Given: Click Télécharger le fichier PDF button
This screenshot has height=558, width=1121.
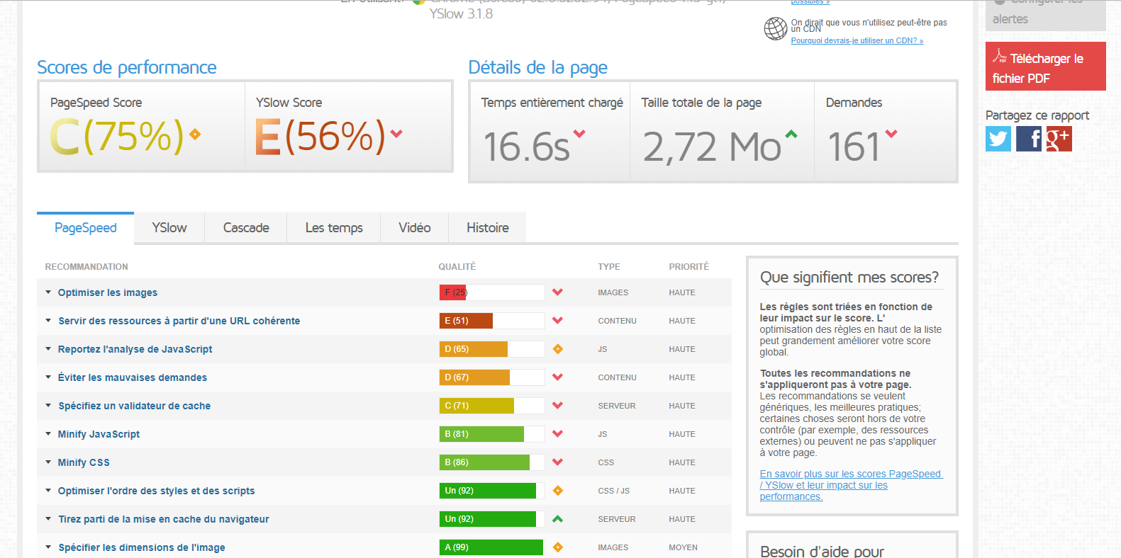Looking at the screenshot, I should tap(1045, 67).
